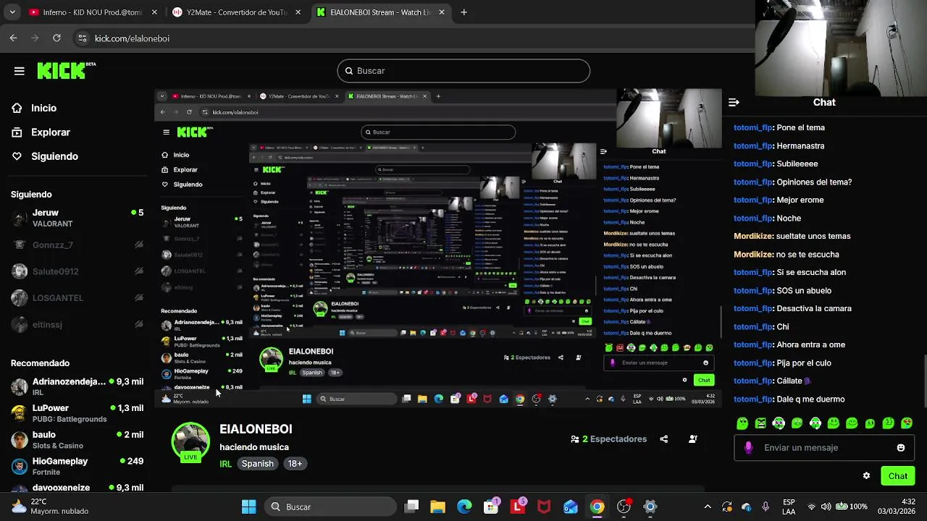Collapse the chat panel
Viewport: 927px width, 521px height.
[734, 103]
